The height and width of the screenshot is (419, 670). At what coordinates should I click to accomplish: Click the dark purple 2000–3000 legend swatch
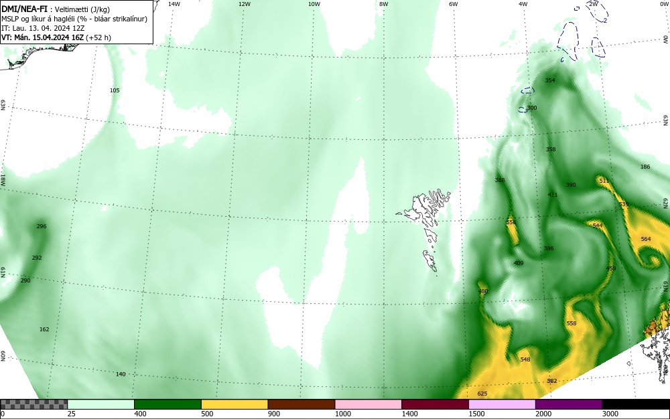point(569,404)
